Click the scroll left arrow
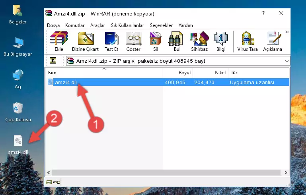The image size is (306, 195). tap(49, 172)
